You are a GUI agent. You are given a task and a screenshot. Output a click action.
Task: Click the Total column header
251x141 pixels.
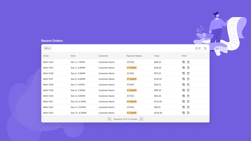coord(157,56)
